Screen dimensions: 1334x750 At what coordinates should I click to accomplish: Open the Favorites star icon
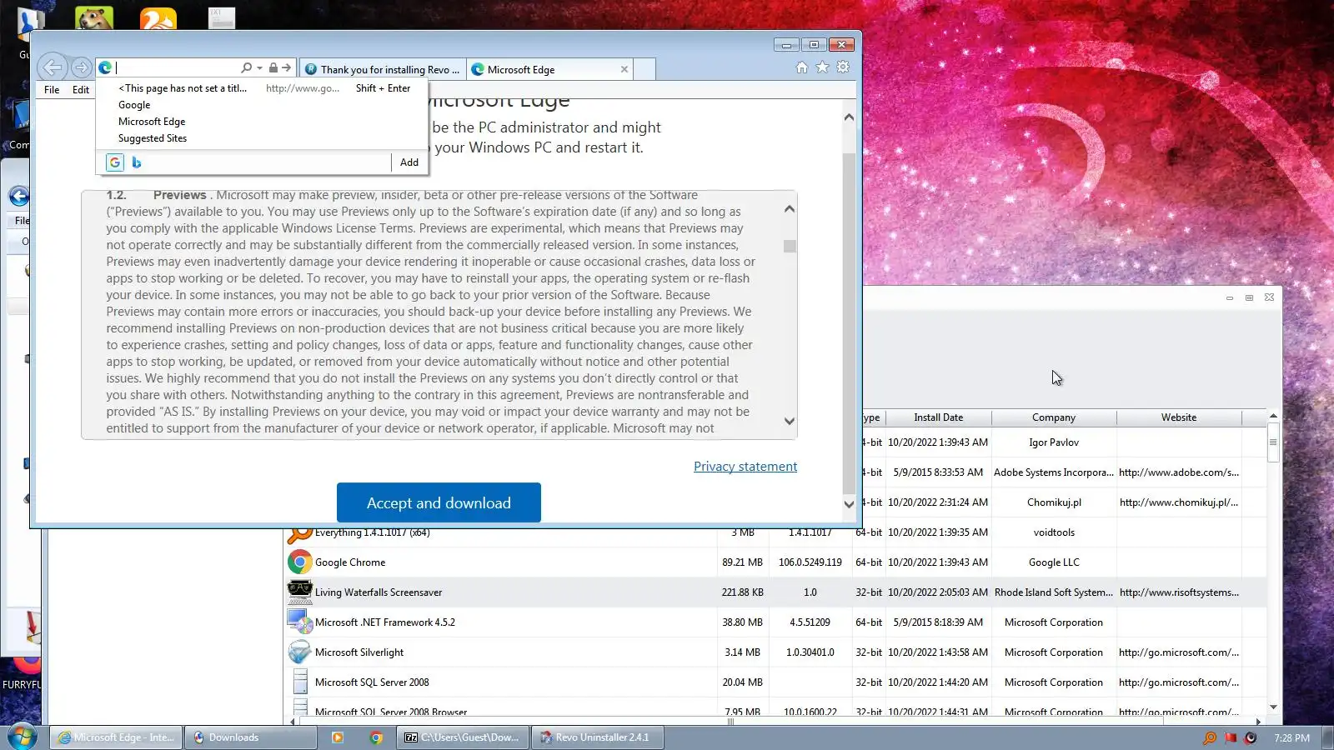tap(822, 67)
